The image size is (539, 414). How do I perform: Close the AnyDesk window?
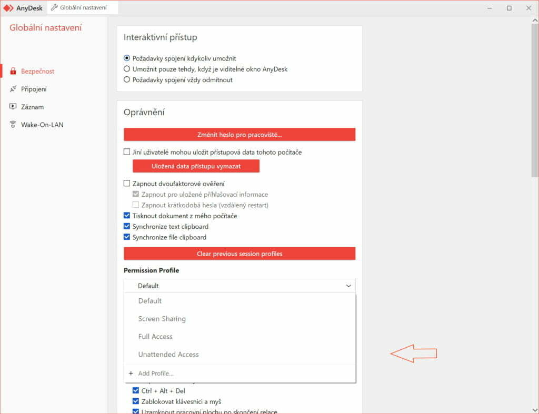(528, 8)
